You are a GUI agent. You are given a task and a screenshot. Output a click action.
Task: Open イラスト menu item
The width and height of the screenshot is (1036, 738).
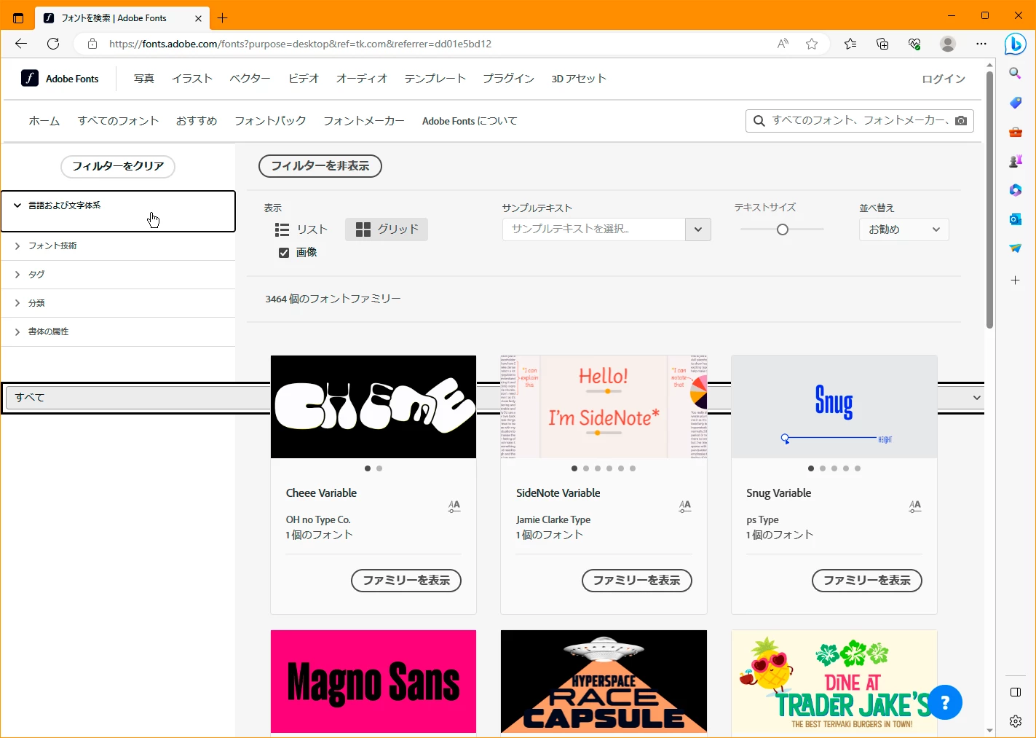192,79
